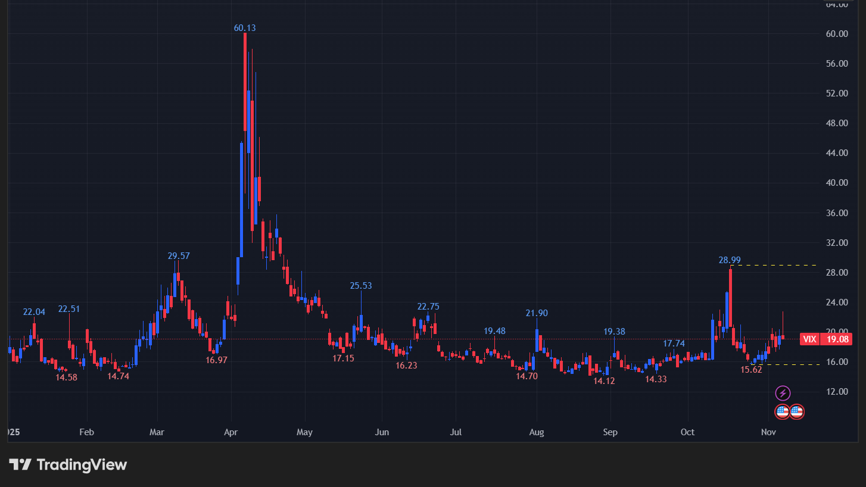Click the 28.99 October high label
866x487 pixels.
coord(730,260)
